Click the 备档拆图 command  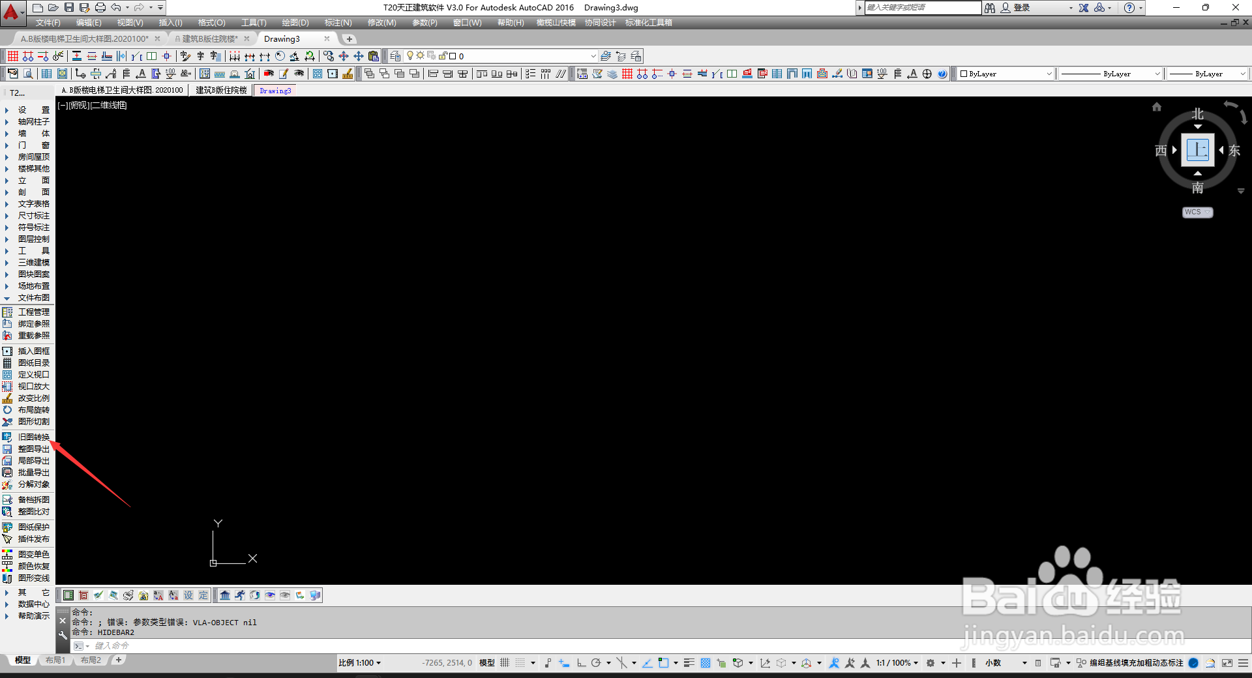[x=33, y=500]
